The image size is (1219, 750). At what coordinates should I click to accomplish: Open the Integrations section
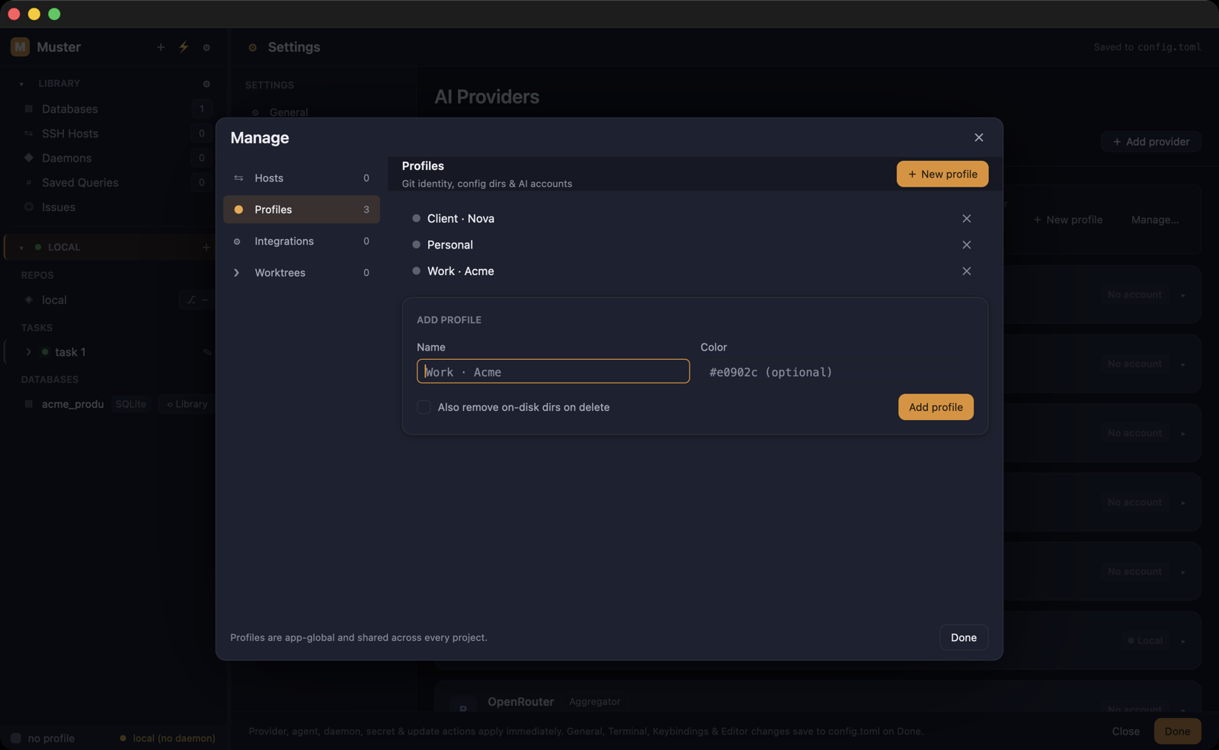(x=302, y=241)
